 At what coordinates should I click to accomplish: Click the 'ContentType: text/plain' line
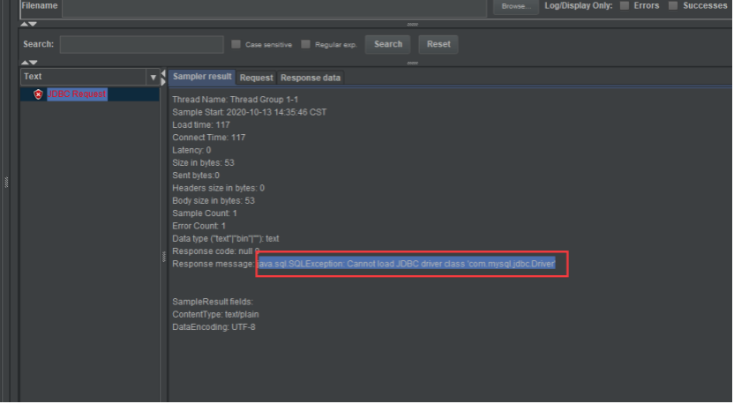tap(215, 315)
